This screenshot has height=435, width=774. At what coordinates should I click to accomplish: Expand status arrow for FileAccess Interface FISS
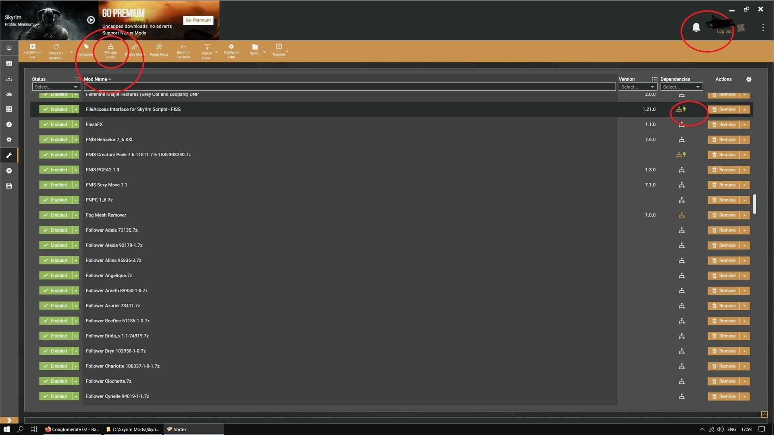tap(76, 109)
